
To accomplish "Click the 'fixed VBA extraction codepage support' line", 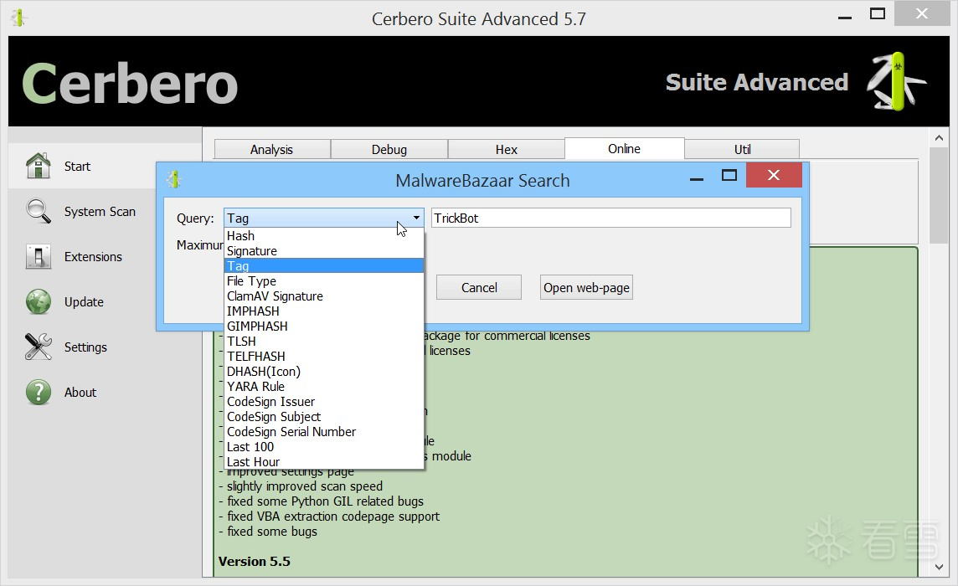I will [x=333, y=517].
